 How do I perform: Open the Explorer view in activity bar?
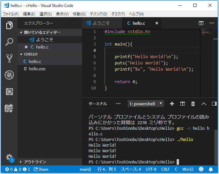coord(9,25)
